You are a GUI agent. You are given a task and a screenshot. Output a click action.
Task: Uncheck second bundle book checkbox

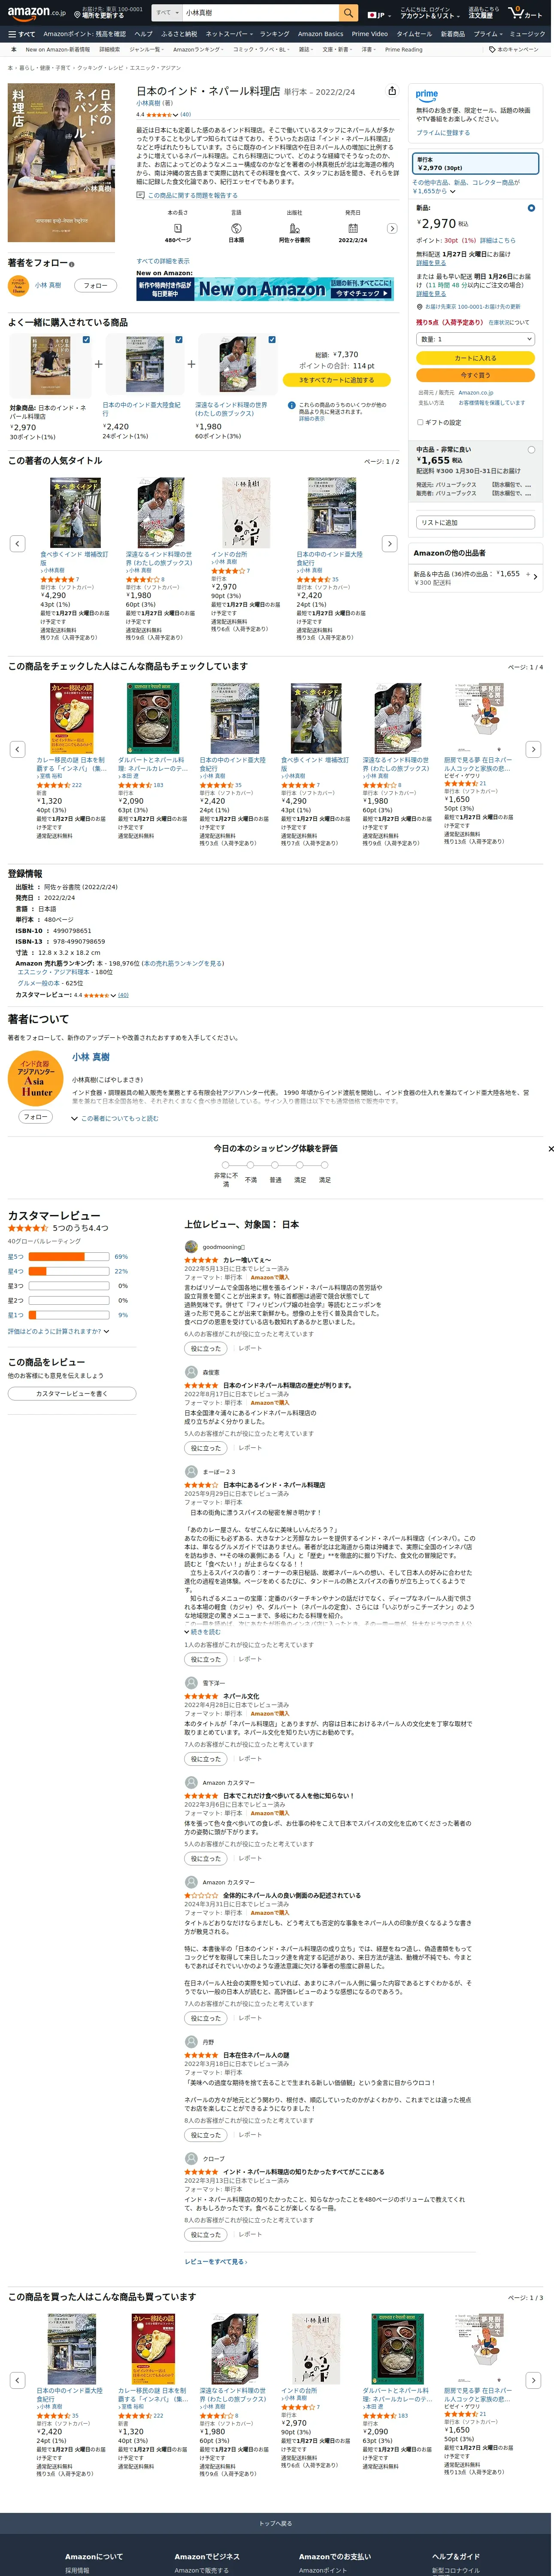point(179,340)
